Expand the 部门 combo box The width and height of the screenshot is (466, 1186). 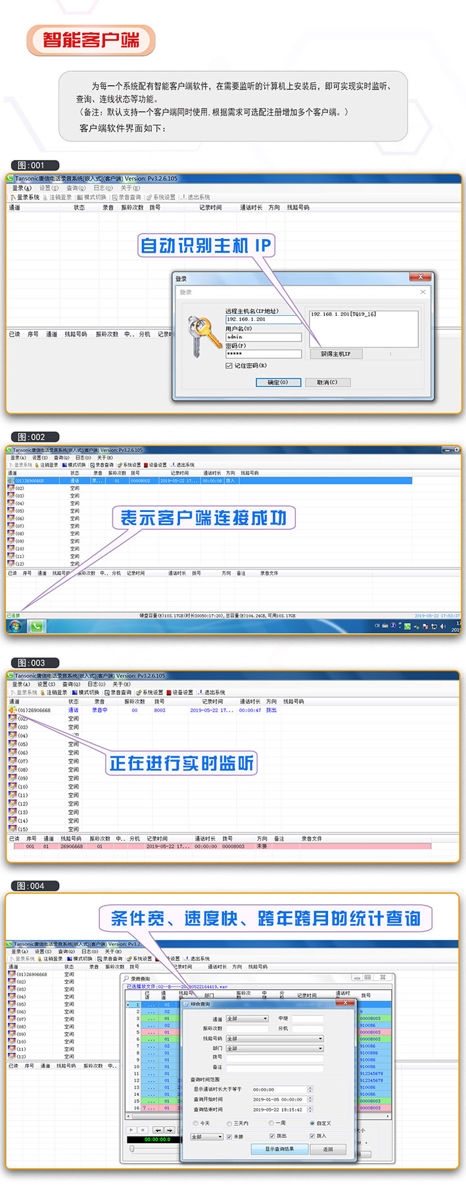[x=320, y=1048]
